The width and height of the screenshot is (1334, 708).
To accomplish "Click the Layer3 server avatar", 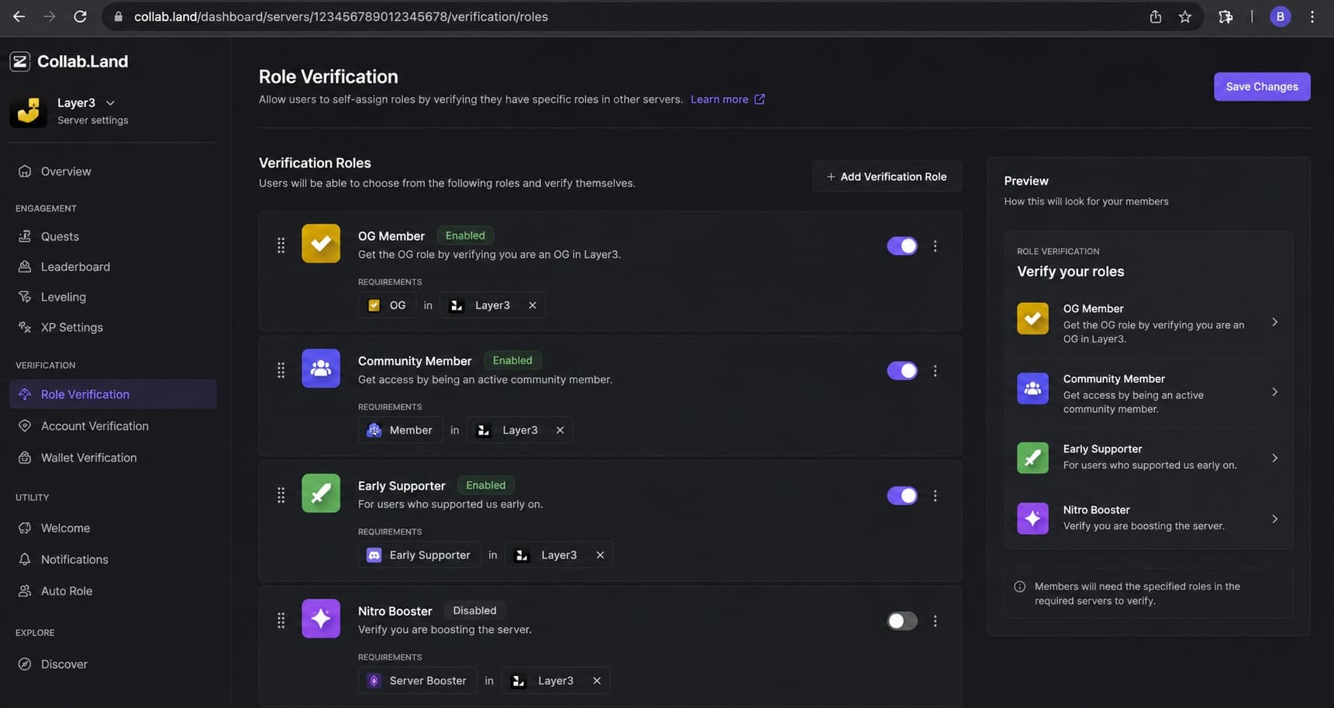I will [28, 111].
